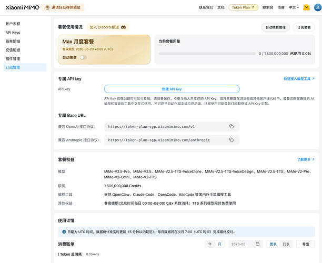Viewport: 322px width, 263px height.
Task: Click the 1,600,000,000 Credits value
Action: coord(123,186)
